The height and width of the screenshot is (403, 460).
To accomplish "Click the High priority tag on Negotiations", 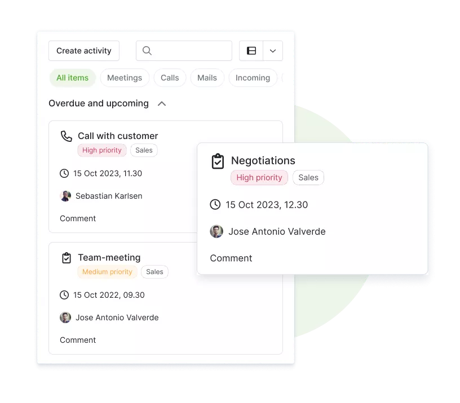I will 259,177.
